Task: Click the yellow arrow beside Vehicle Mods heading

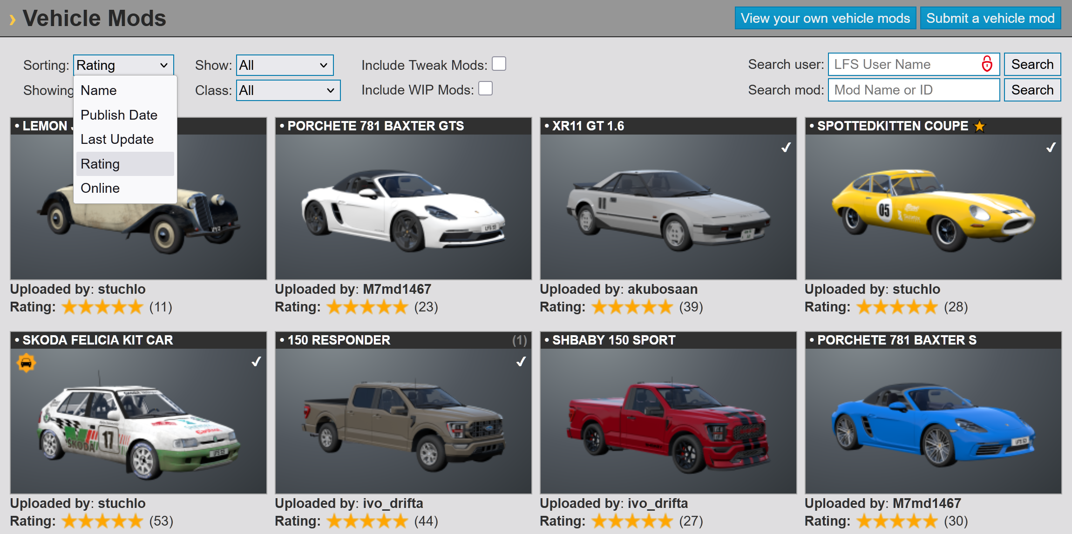Action: pyautogui.click(x=12, y=20)
